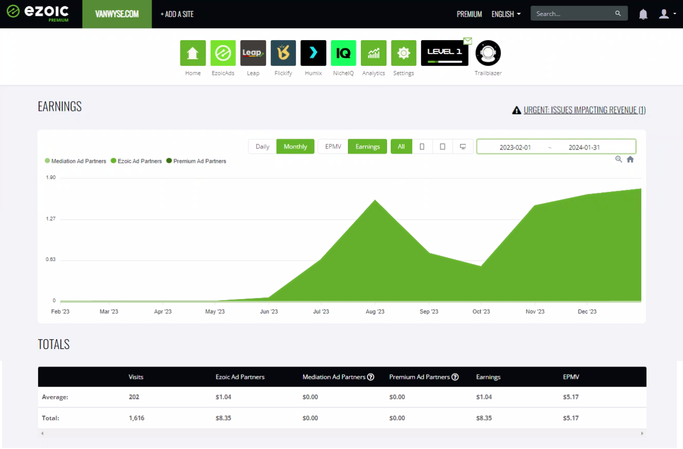The width and height of the screenshot is (683, 449).
Task: Filter chart by desktop device
Action: 463,147
